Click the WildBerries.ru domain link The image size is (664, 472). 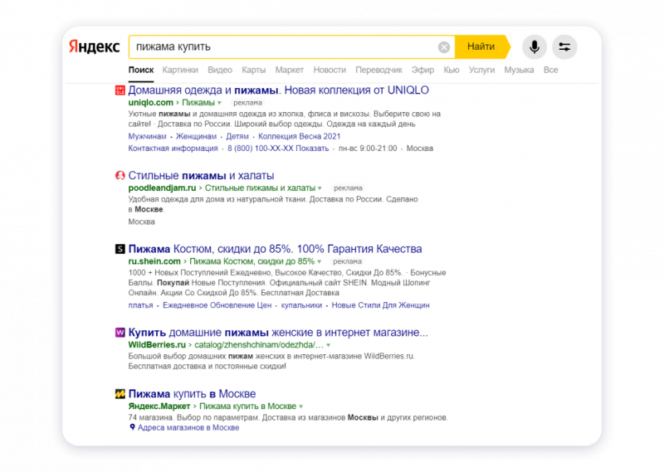click(157, 344)
